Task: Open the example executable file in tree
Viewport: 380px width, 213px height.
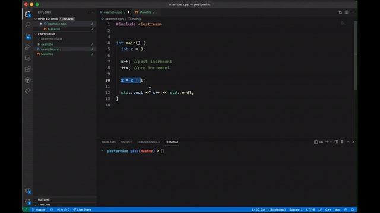Action: click(47, 44)
